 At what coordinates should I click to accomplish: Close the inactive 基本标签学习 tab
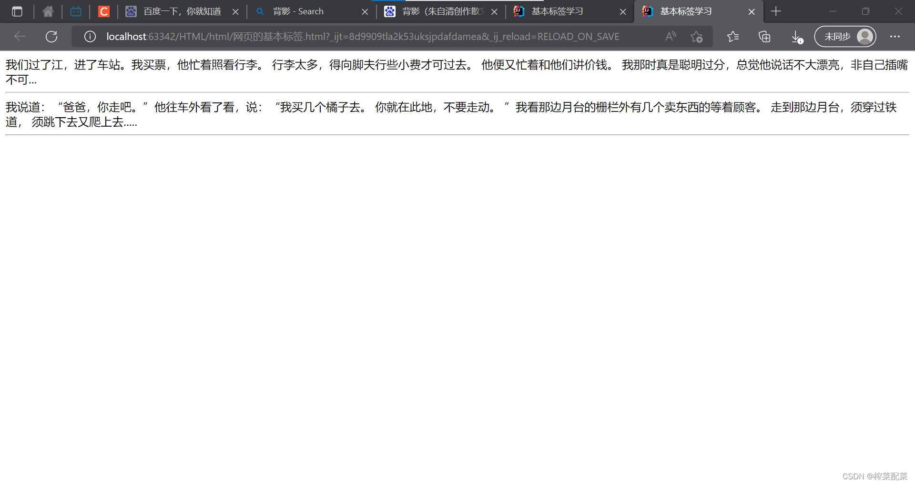623,11
